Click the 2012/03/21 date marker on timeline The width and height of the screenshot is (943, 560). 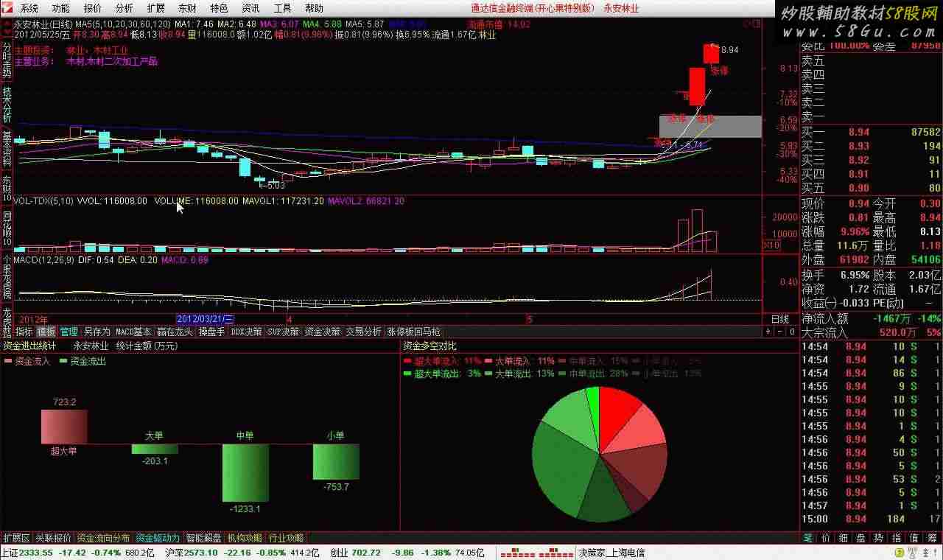206,319
